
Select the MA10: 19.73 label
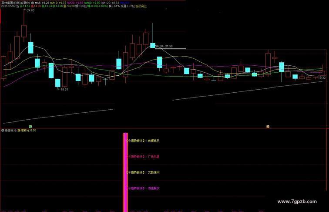click(x=58, y=3)
